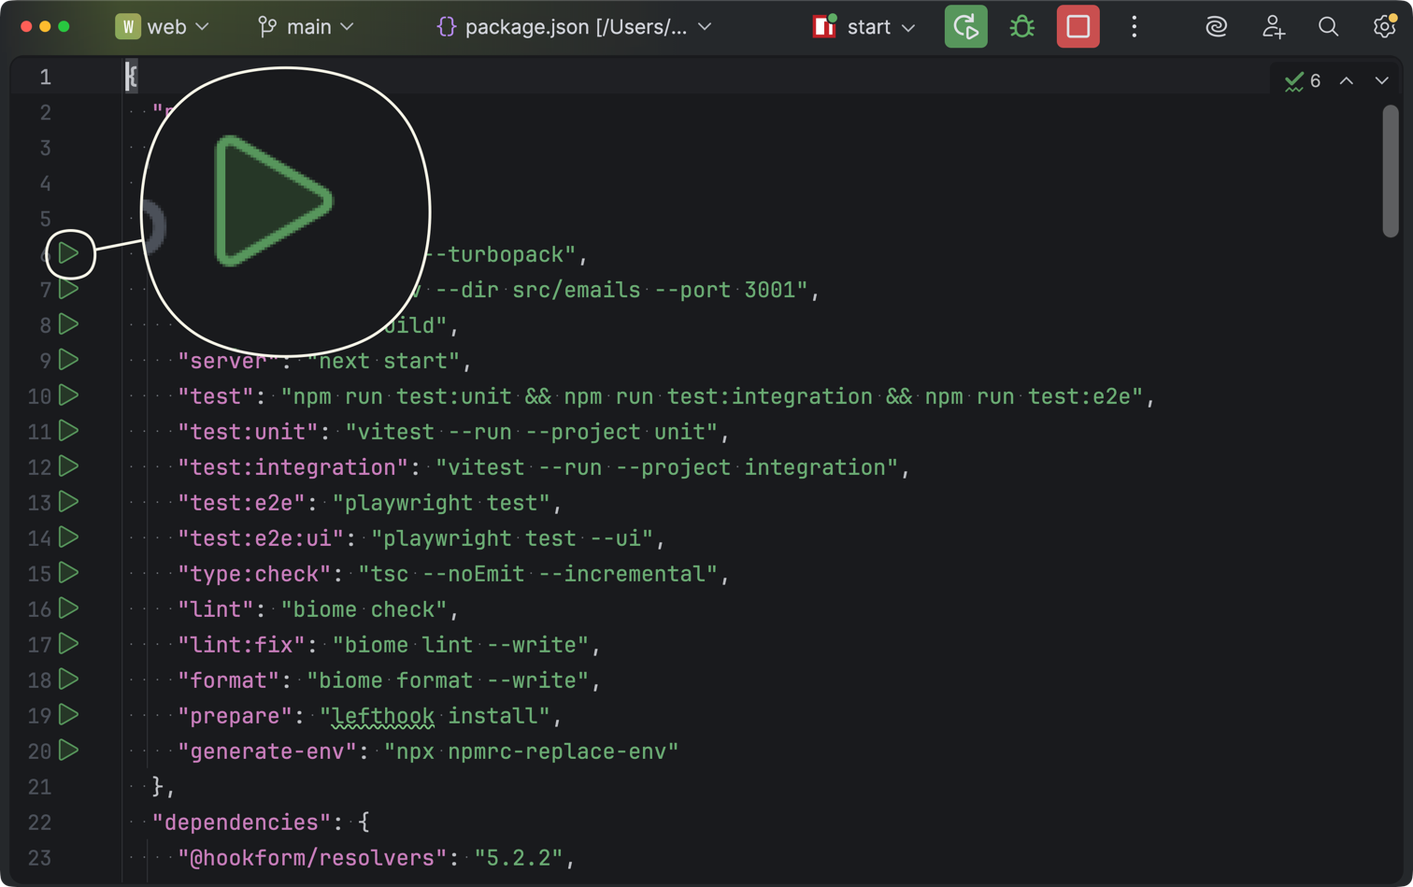
Task: Open Search Everywhere magnifier icon
Action: [1328, 27]
